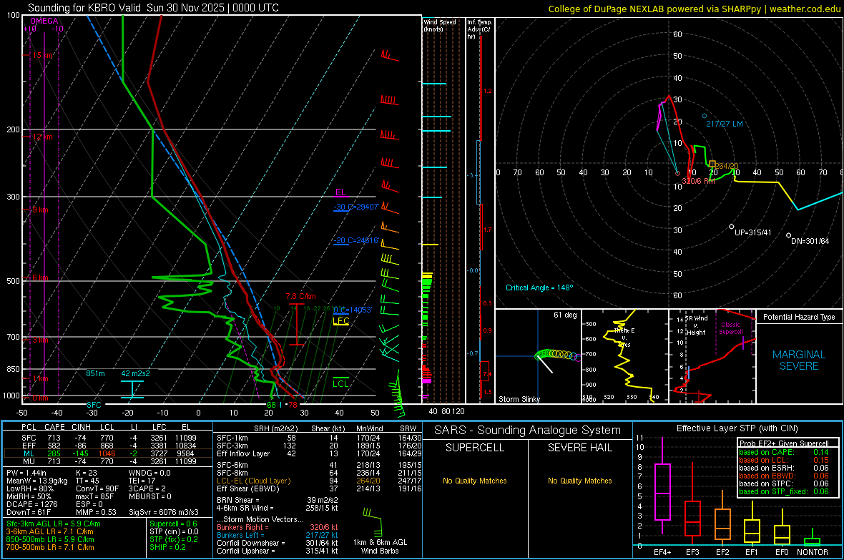Image resolution: width=844 pixels, height=560 pixels.
Task: Select the Eff Shear (EBWD) row
Action: click(319, 489)
